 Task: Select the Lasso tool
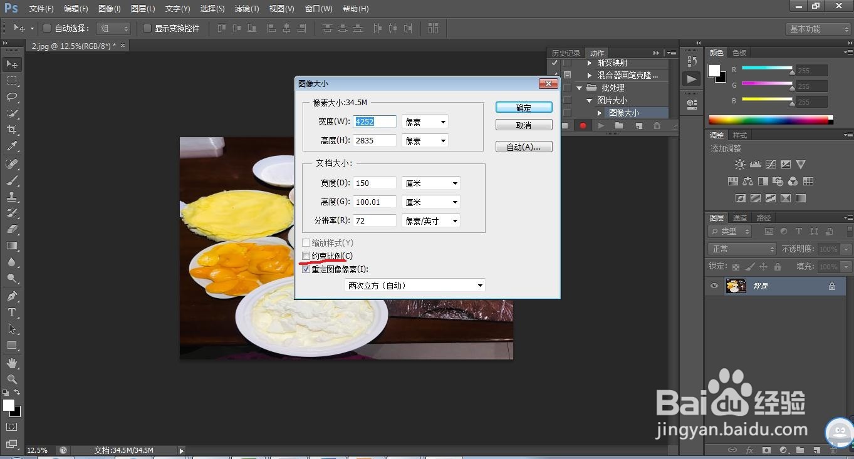(11, 96)
